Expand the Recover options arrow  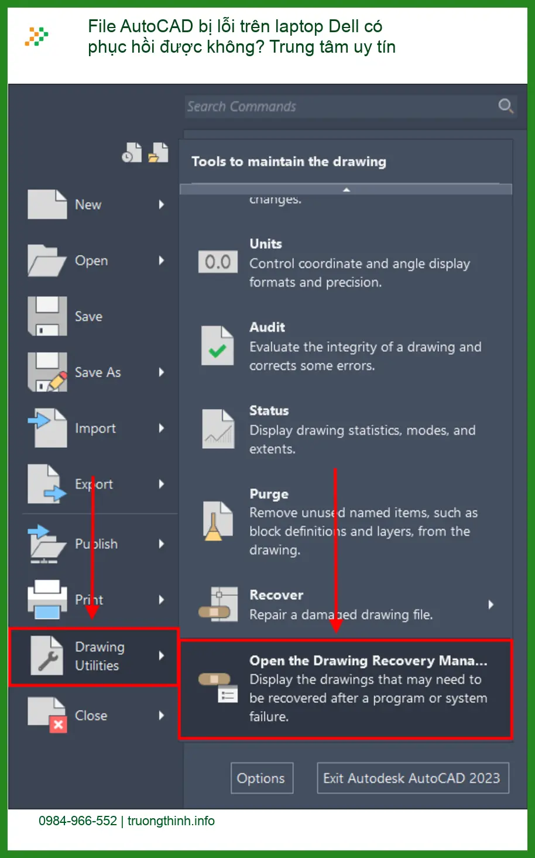(x=491, y=605)
